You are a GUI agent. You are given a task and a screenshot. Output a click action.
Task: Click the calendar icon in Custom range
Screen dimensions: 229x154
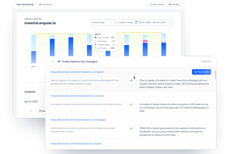tap(136, 23)
